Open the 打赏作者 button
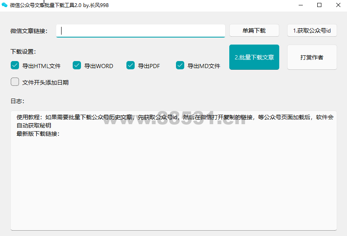 (x=312, y=57)
